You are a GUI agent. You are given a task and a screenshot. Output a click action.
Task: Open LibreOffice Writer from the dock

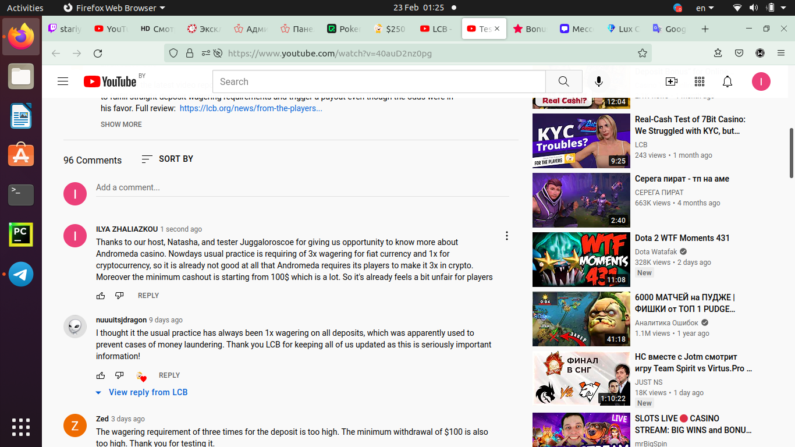coord(21,116)
